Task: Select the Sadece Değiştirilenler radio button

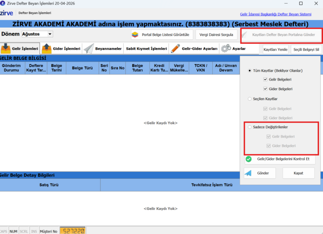Action: tap(250, 127)
